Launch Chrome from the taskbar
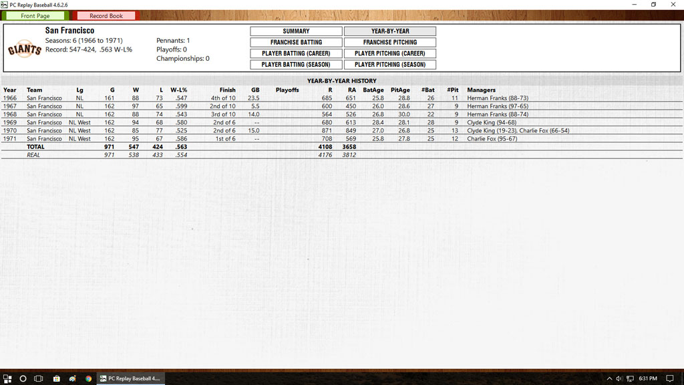 (x=88, y=378)
